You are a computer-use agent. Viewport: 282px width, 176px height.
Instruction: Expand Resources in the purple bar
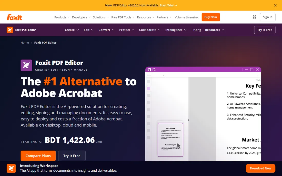coord(215,30)
